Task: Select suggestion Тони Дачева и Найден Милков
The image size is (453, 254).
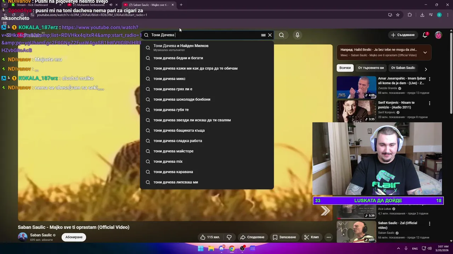Action: (207, 47)
